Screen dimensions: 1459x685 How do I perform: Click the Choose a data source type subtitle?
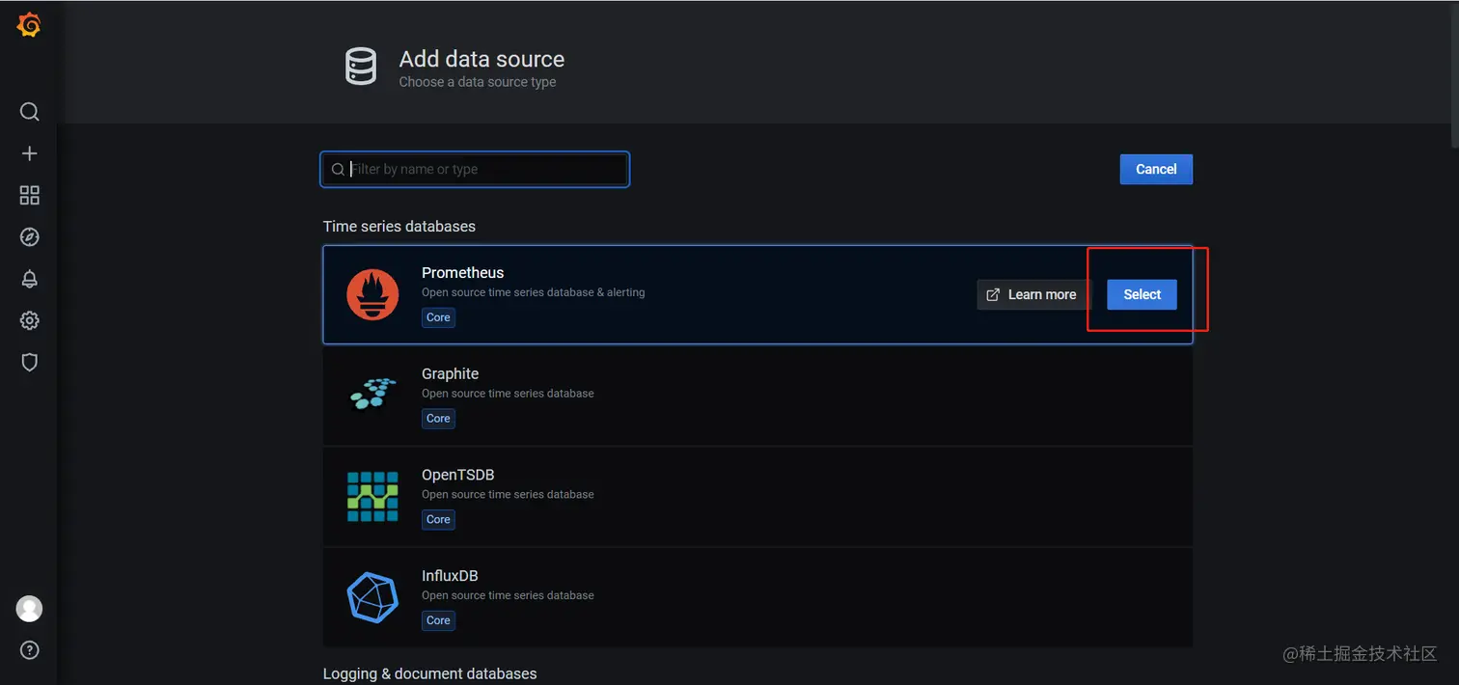[478, 82]
